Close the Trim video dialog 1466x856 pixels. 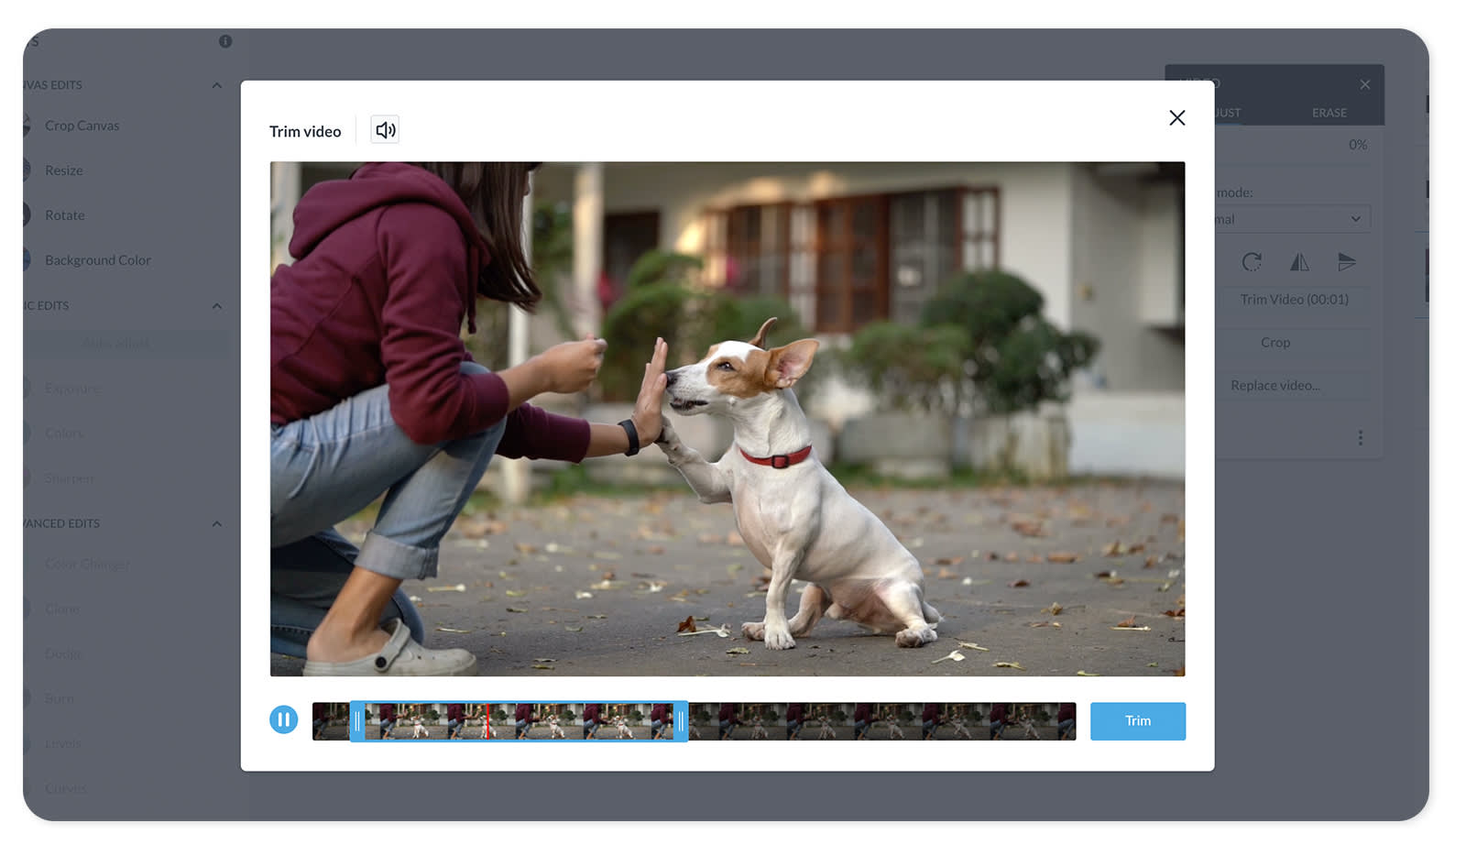click(1177, 118)
